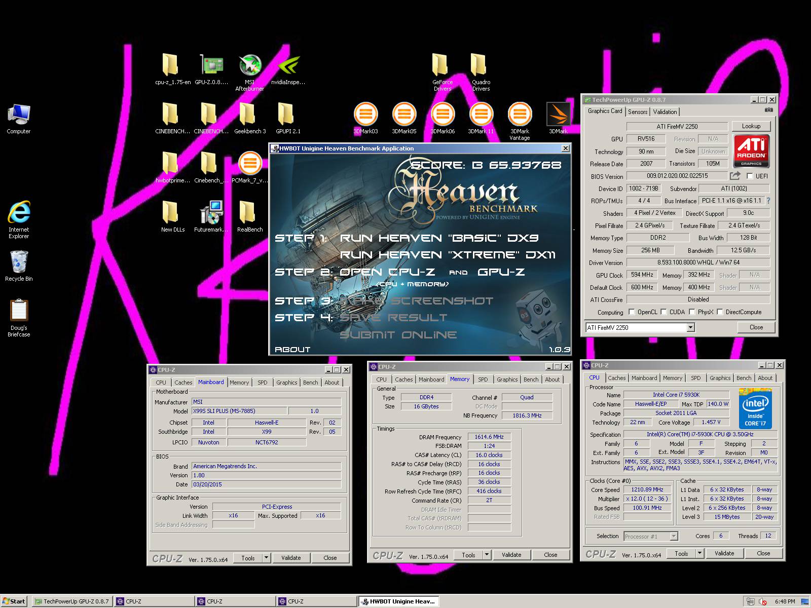The height and width of the screenshot is (608, 811).
Task: Click About in Heaven Benchmark app
Action: point(292,350)
